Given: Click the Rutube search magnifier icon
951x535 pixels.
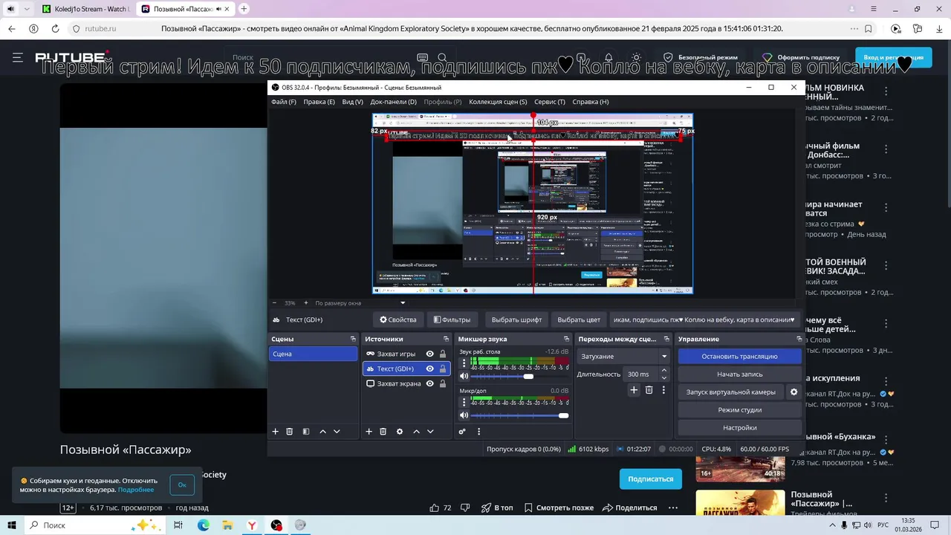Looking at the screenshot, I should (442, 57).
